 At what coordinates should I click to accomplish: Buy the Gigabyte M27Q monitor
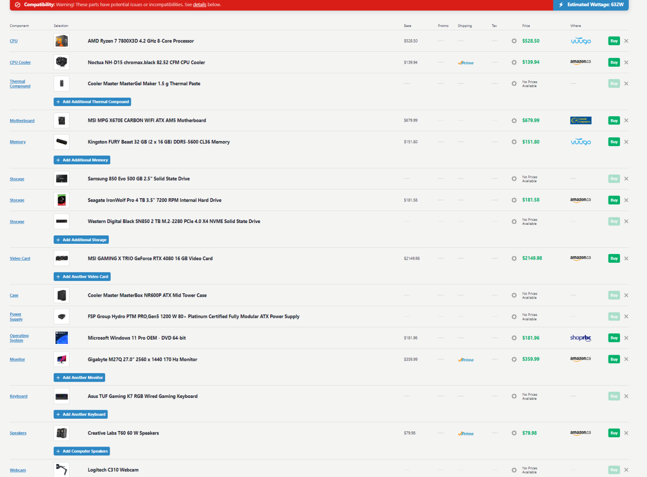click(x=614, y=359)
